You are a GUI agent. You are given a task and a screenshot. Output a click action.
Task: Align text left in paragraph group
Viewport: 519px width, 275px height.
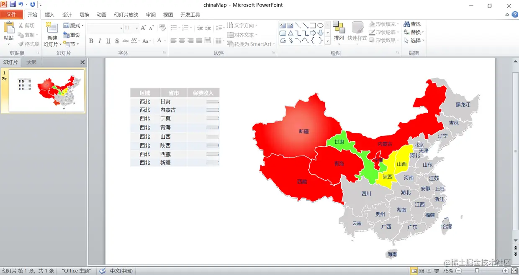click(173, 41)
